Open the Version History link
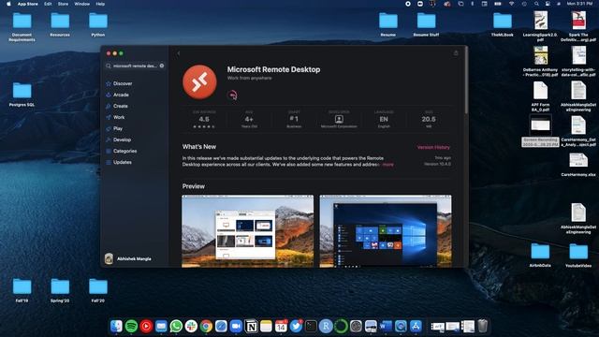Viewport: 599px width, 337px height. point(433,147)
